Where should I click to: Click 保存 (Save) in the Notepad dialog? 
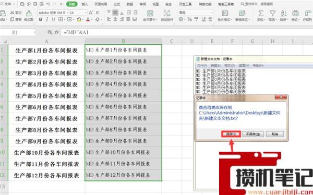coord(231,134)
